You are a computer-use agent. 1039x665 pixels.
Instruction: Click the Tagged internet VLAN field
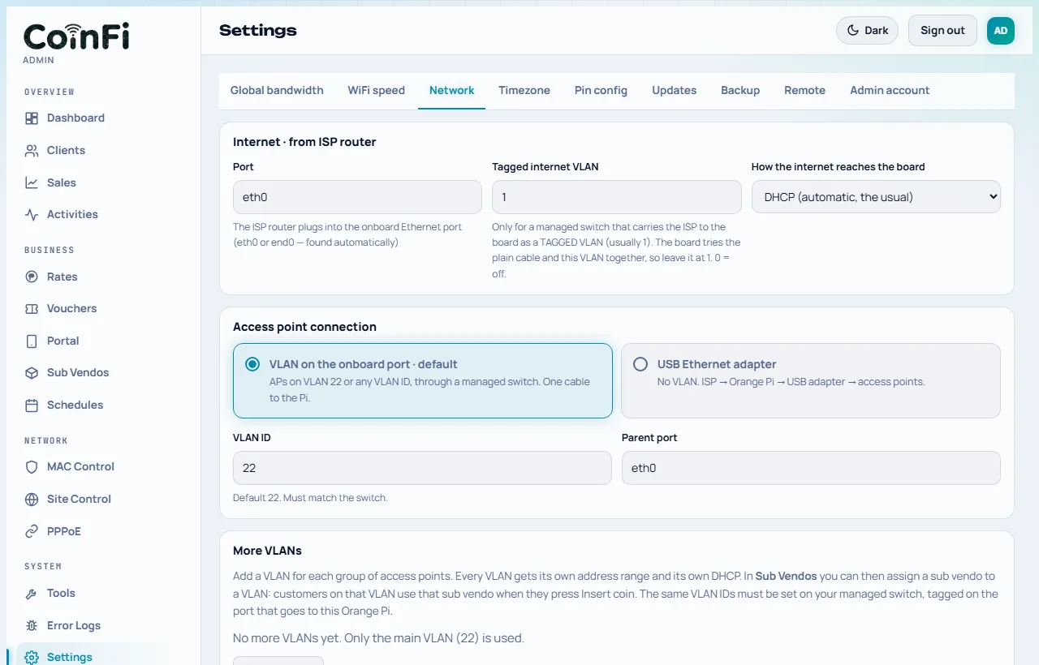[617, 197]
